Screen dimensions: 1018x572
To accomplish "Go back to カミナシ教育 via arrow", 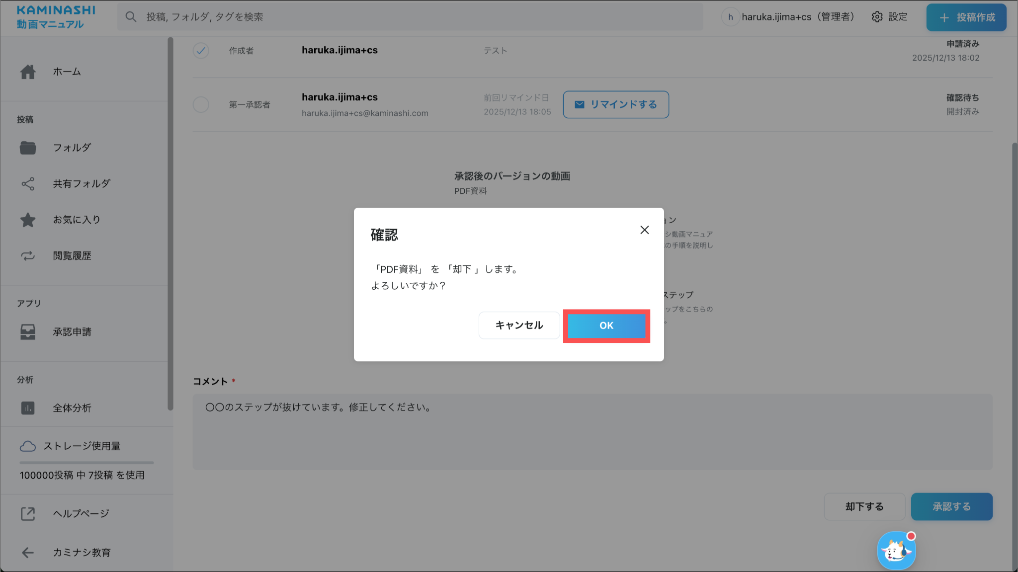I will 28,553.
